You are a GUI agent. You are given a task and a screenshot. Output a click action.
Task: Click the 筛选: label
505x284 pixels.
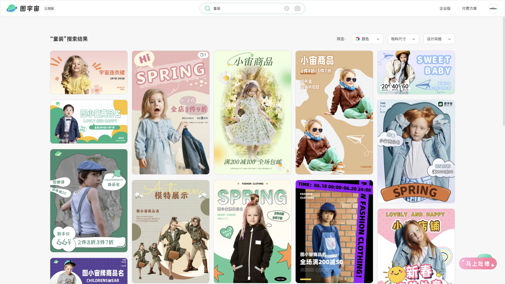[341, 39]
